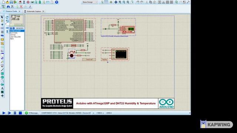Click the Redo arrow icon
The image size is (237, 133).
pos(142,2)
